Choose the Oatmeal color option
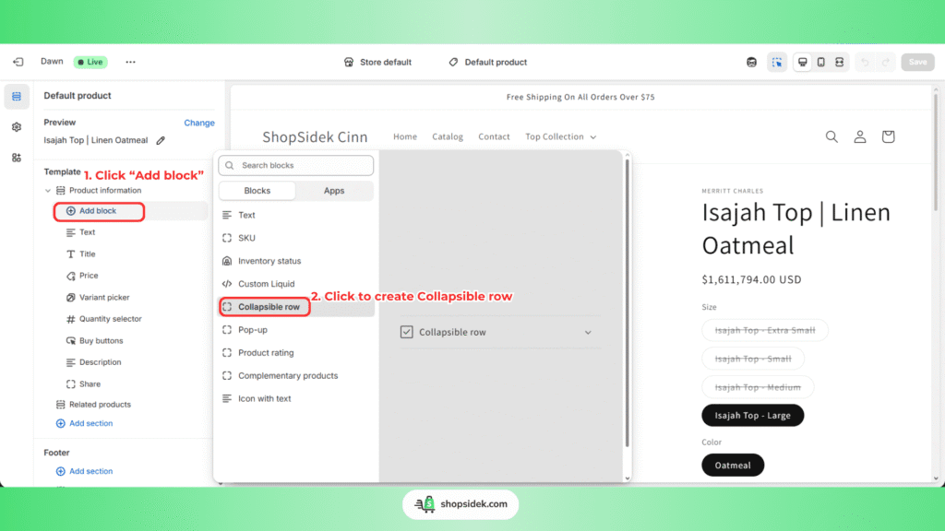This screenshot has width=945, height=531. click(733, 466)
